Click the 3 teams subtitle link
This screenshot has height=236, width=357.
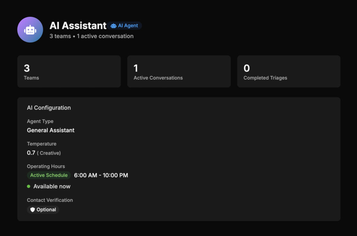tap(60, 36)
